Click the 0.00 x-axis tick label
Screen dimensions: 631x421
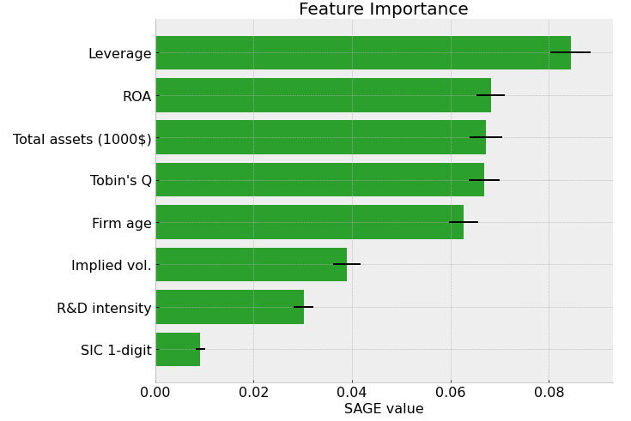[x=155, y=392]
